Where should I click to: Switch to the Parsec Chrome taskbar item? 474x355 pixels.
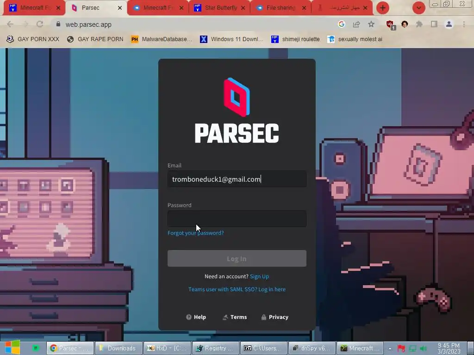70,348
